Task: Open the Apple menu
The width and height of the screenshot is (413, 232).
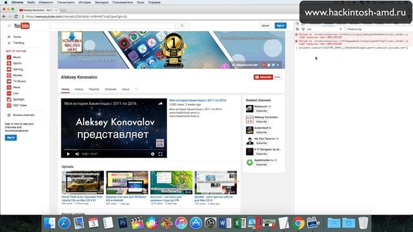Action: click(x=6, y=3)
